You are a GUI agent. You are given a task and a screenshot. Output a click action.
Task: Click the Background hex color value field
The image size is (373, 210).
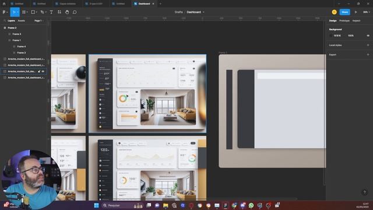[337, 36]
